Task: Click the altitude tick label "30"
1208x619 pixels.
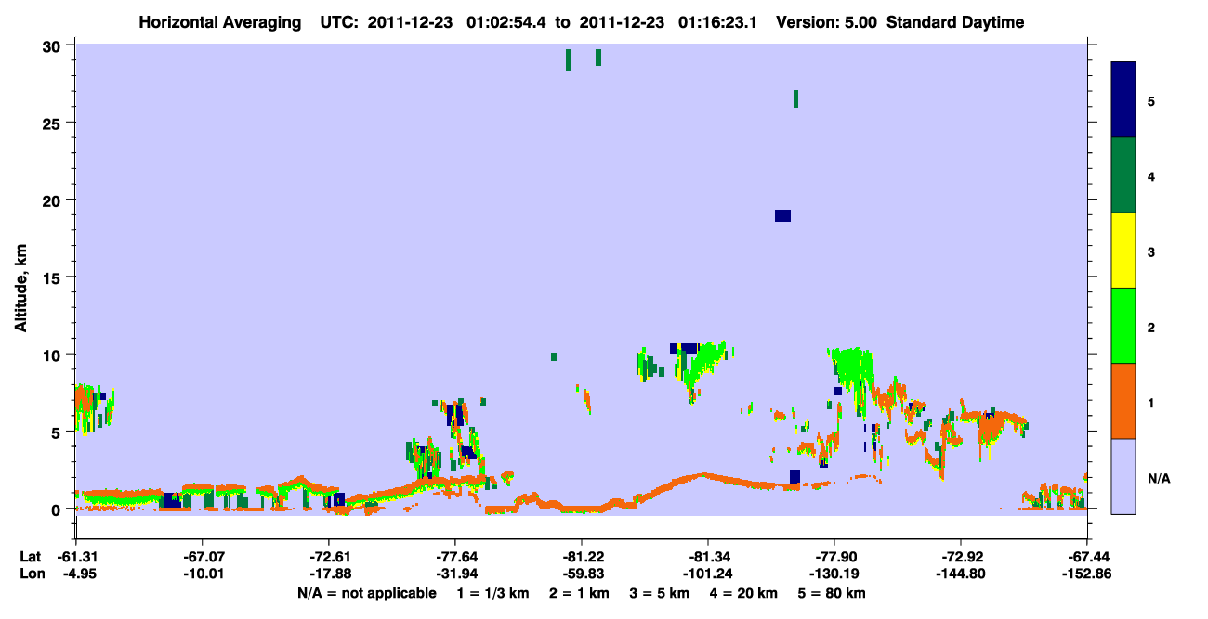Action: click(x=53, y=46)
